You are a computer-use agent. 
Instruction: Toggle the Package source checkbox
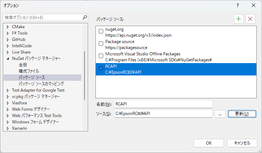(x=101, y=44)
